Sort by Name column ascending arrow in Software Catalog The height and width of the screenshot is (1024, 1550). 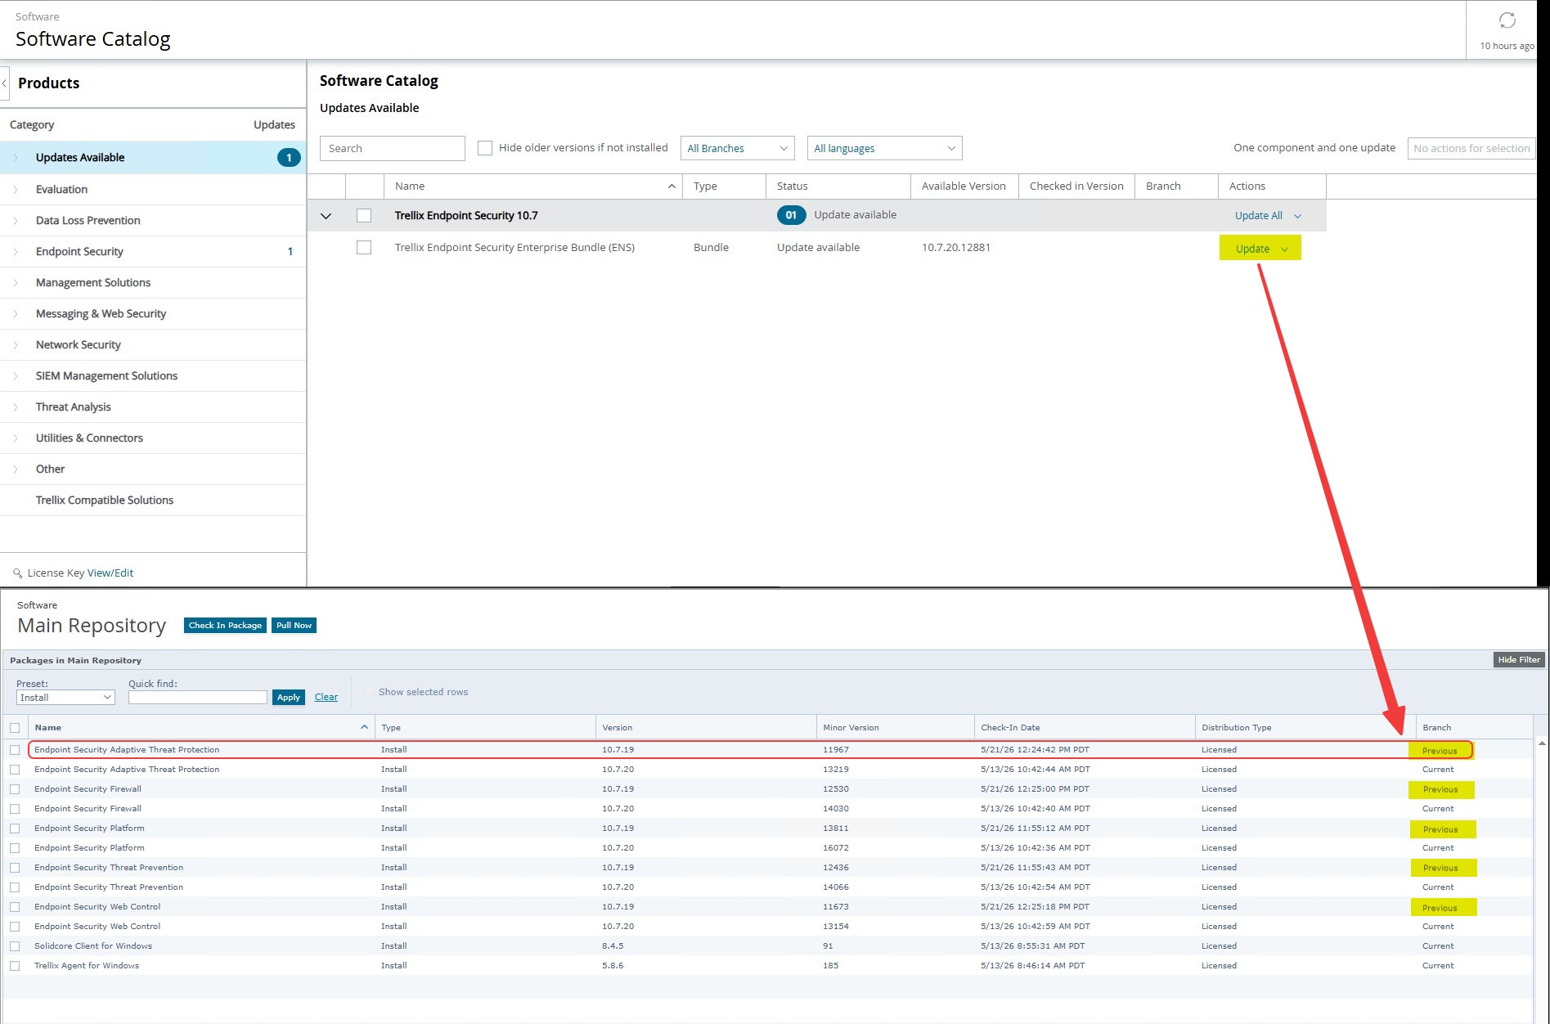coord(672,186)
